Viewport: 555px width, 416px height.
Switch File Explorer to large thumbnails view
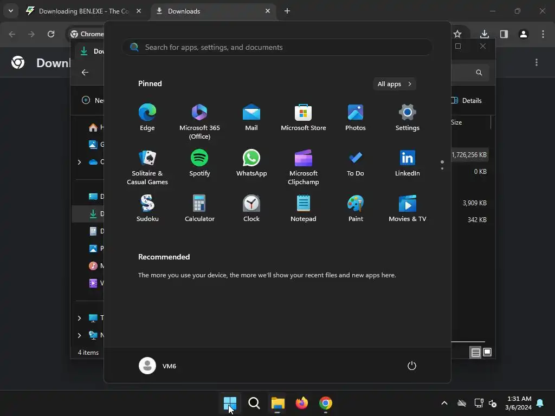487,352
